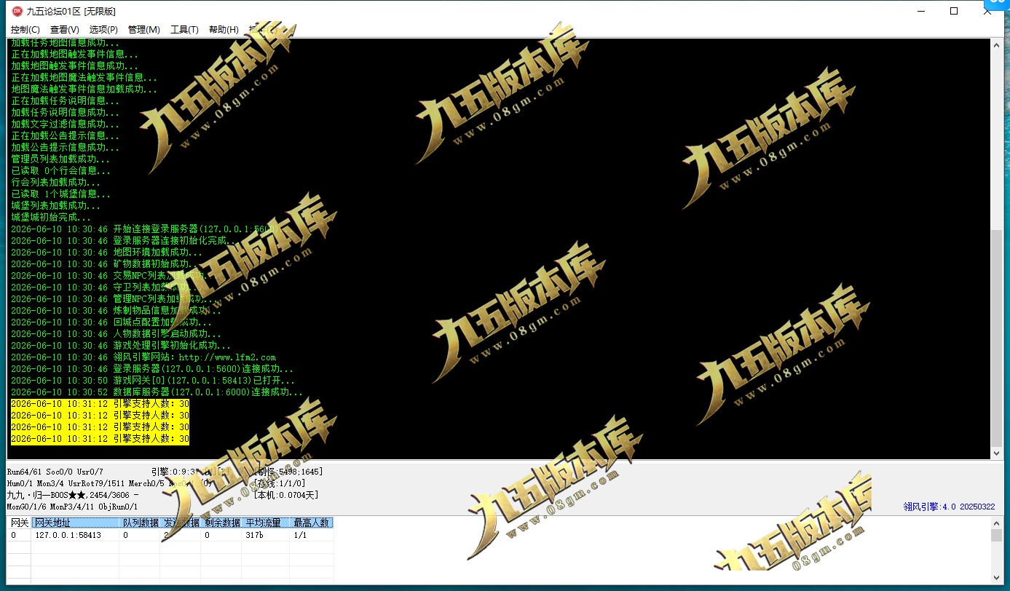The width and height of the screenshot is (1010, 591).
Task: Click the log line 加载任务说明信息成功...
Action: (65, 112)
